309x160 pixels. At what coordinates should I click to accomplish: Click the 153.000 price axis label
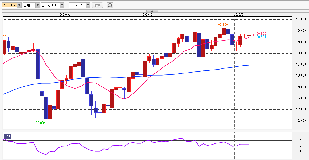(301, 109)
